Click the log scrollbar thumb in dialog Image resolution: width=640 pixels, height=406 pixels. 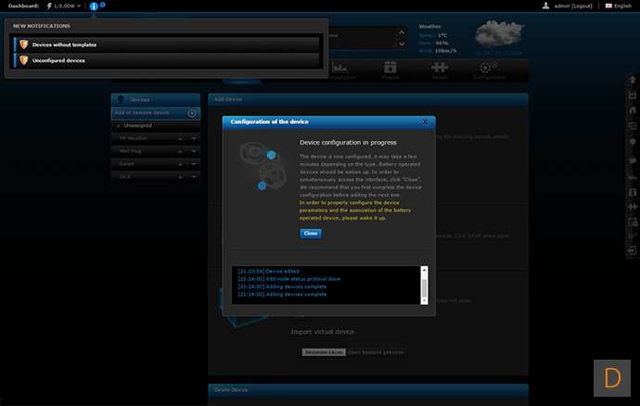coord(424,288)
